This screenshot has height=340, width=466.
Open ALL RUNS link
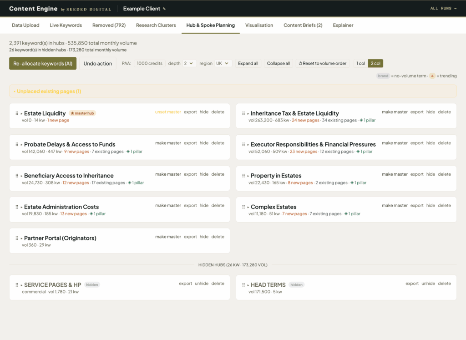[x=443, y=8]
